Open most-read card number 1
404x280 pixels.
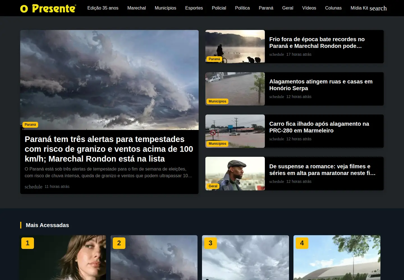(63, 258)
